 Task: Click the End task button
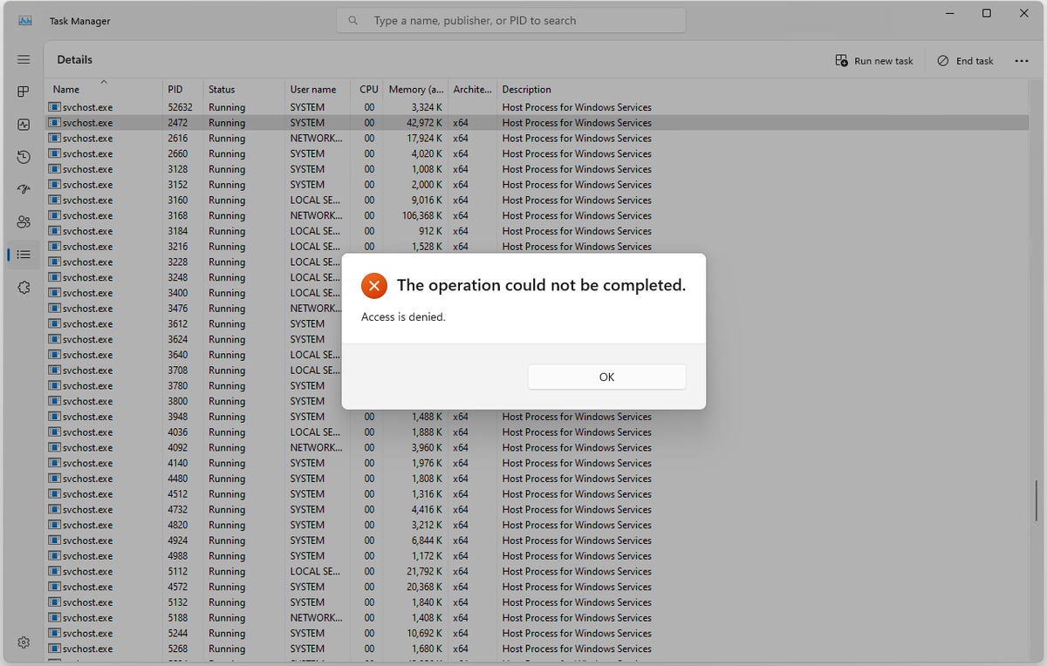[965, 60]
